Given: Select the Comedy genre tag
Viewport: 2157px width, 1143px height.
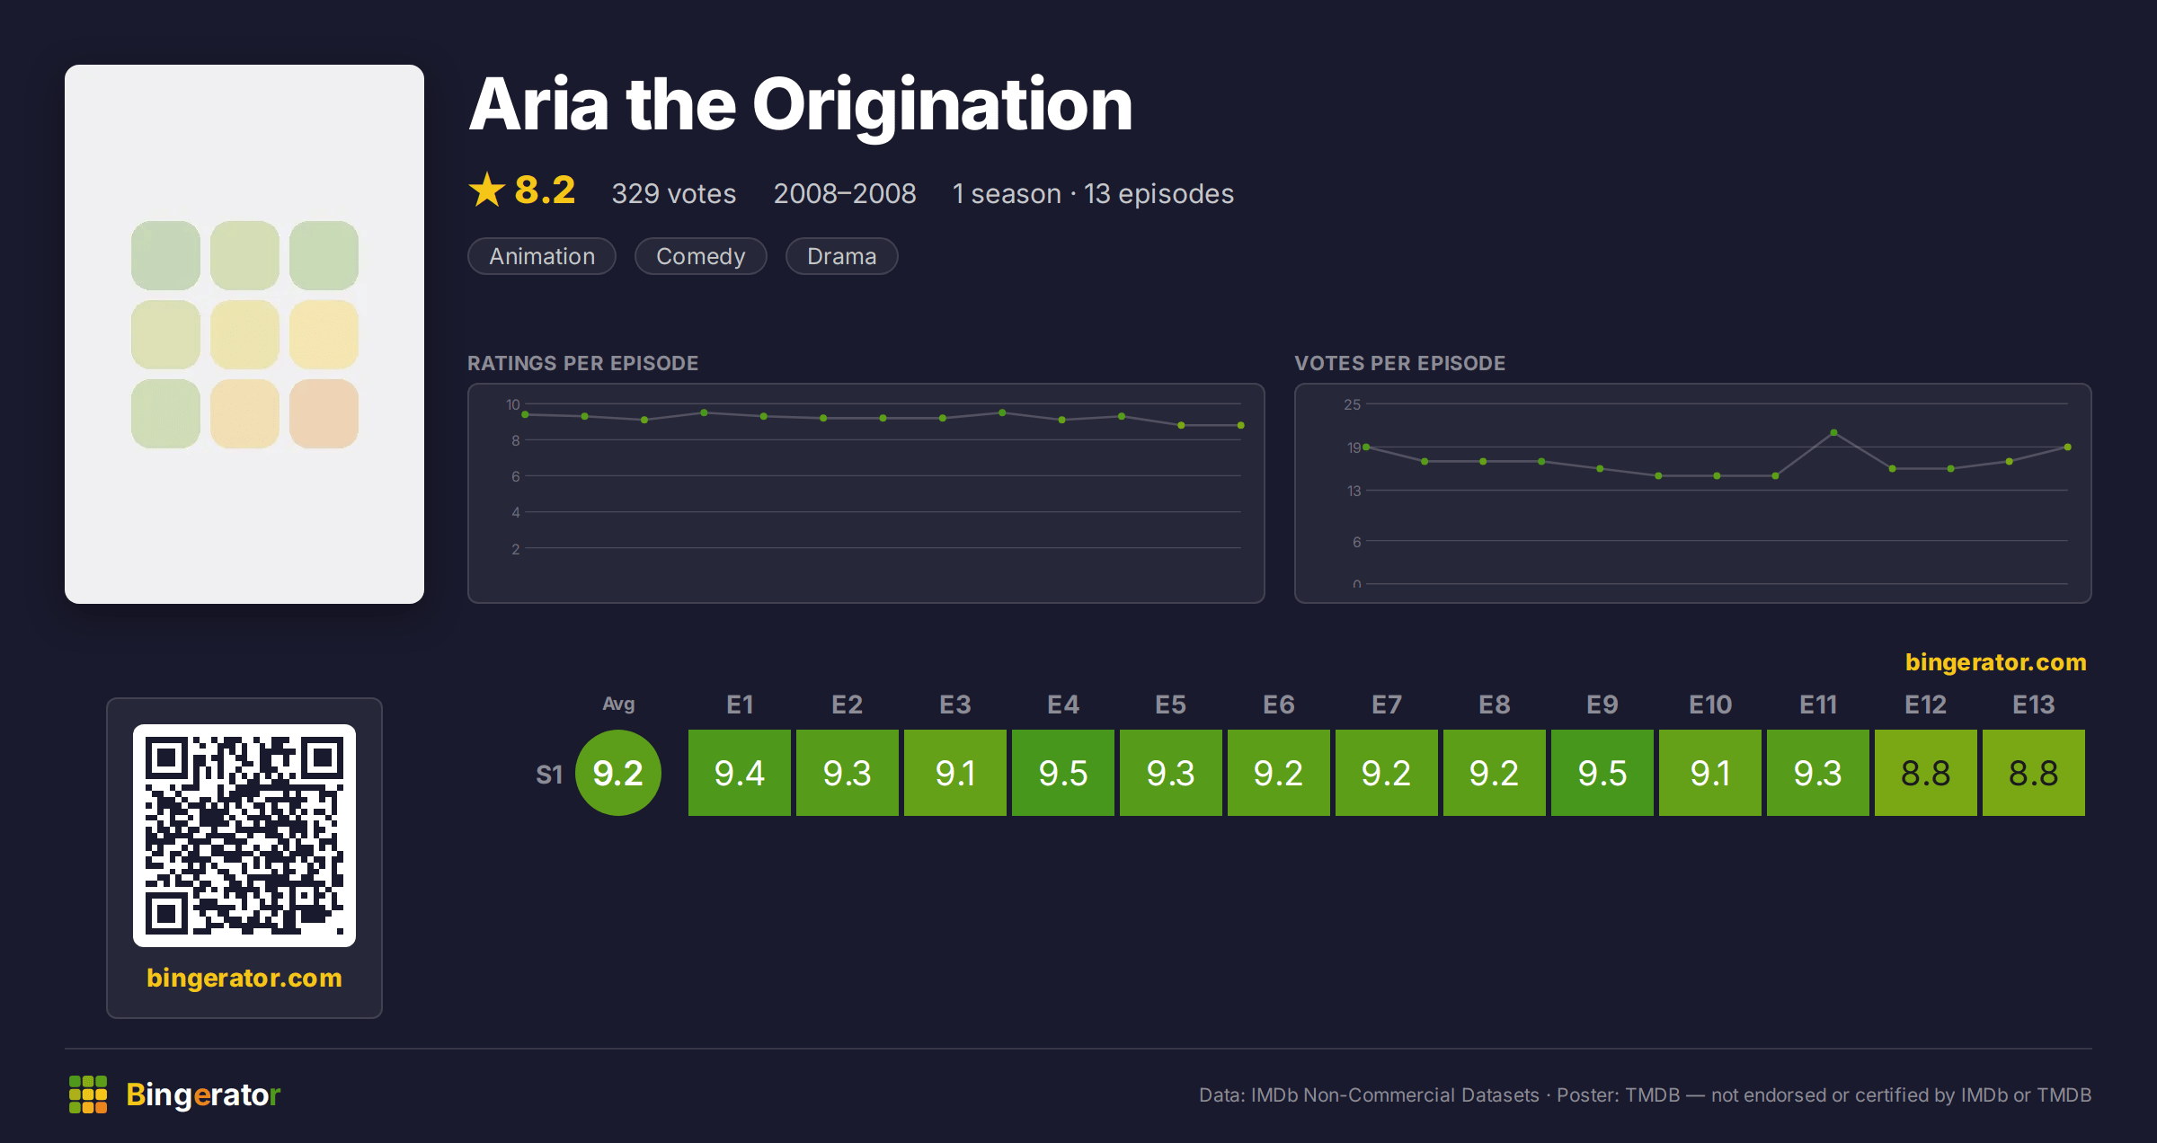Looking at the screenshot, I should [701, 256].
